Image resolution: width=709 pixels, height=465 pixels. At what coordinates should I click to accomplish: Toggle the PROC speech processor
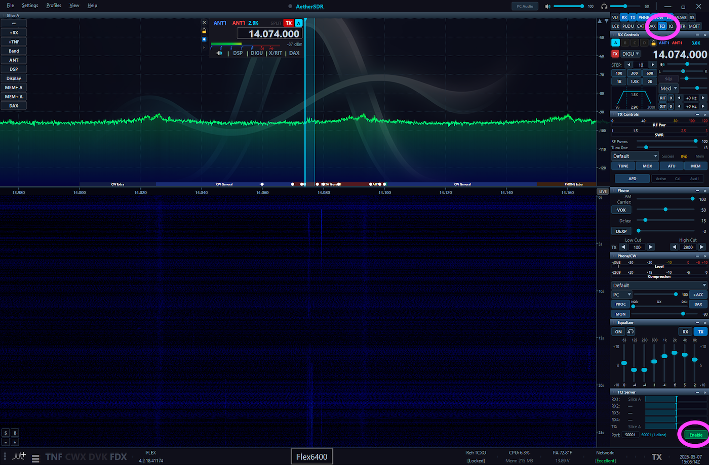tap(621, 304)
